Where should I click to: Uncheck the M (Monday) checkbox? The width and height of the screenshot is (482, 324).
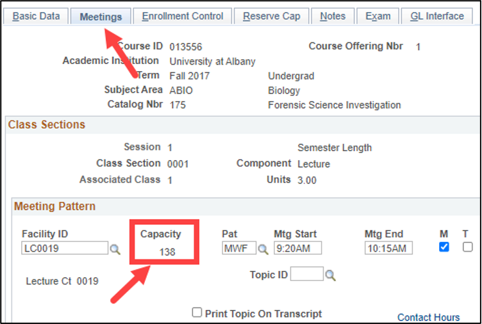point(444,247)
